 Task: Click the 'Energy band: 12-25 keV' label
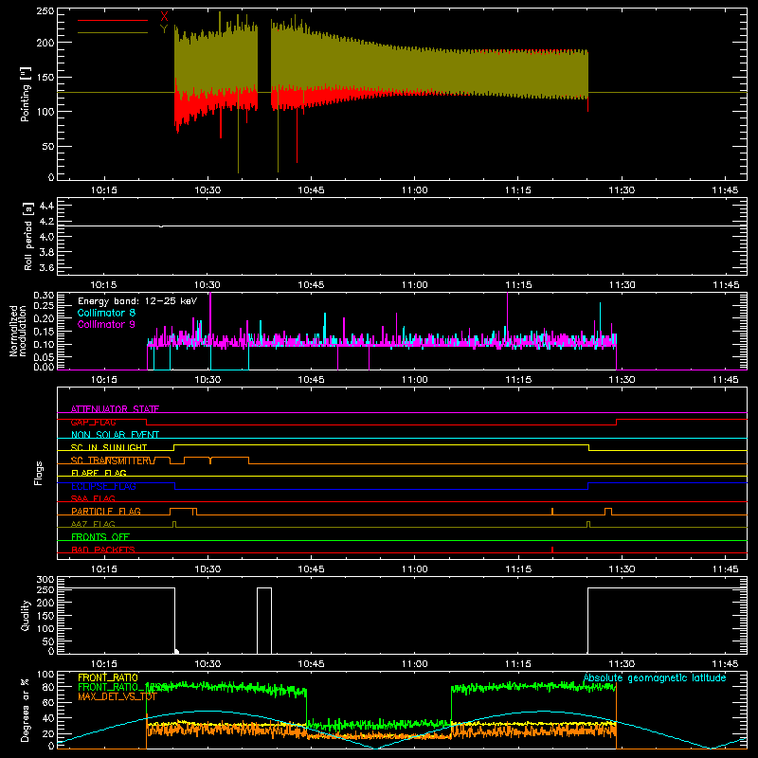point(137,301)
